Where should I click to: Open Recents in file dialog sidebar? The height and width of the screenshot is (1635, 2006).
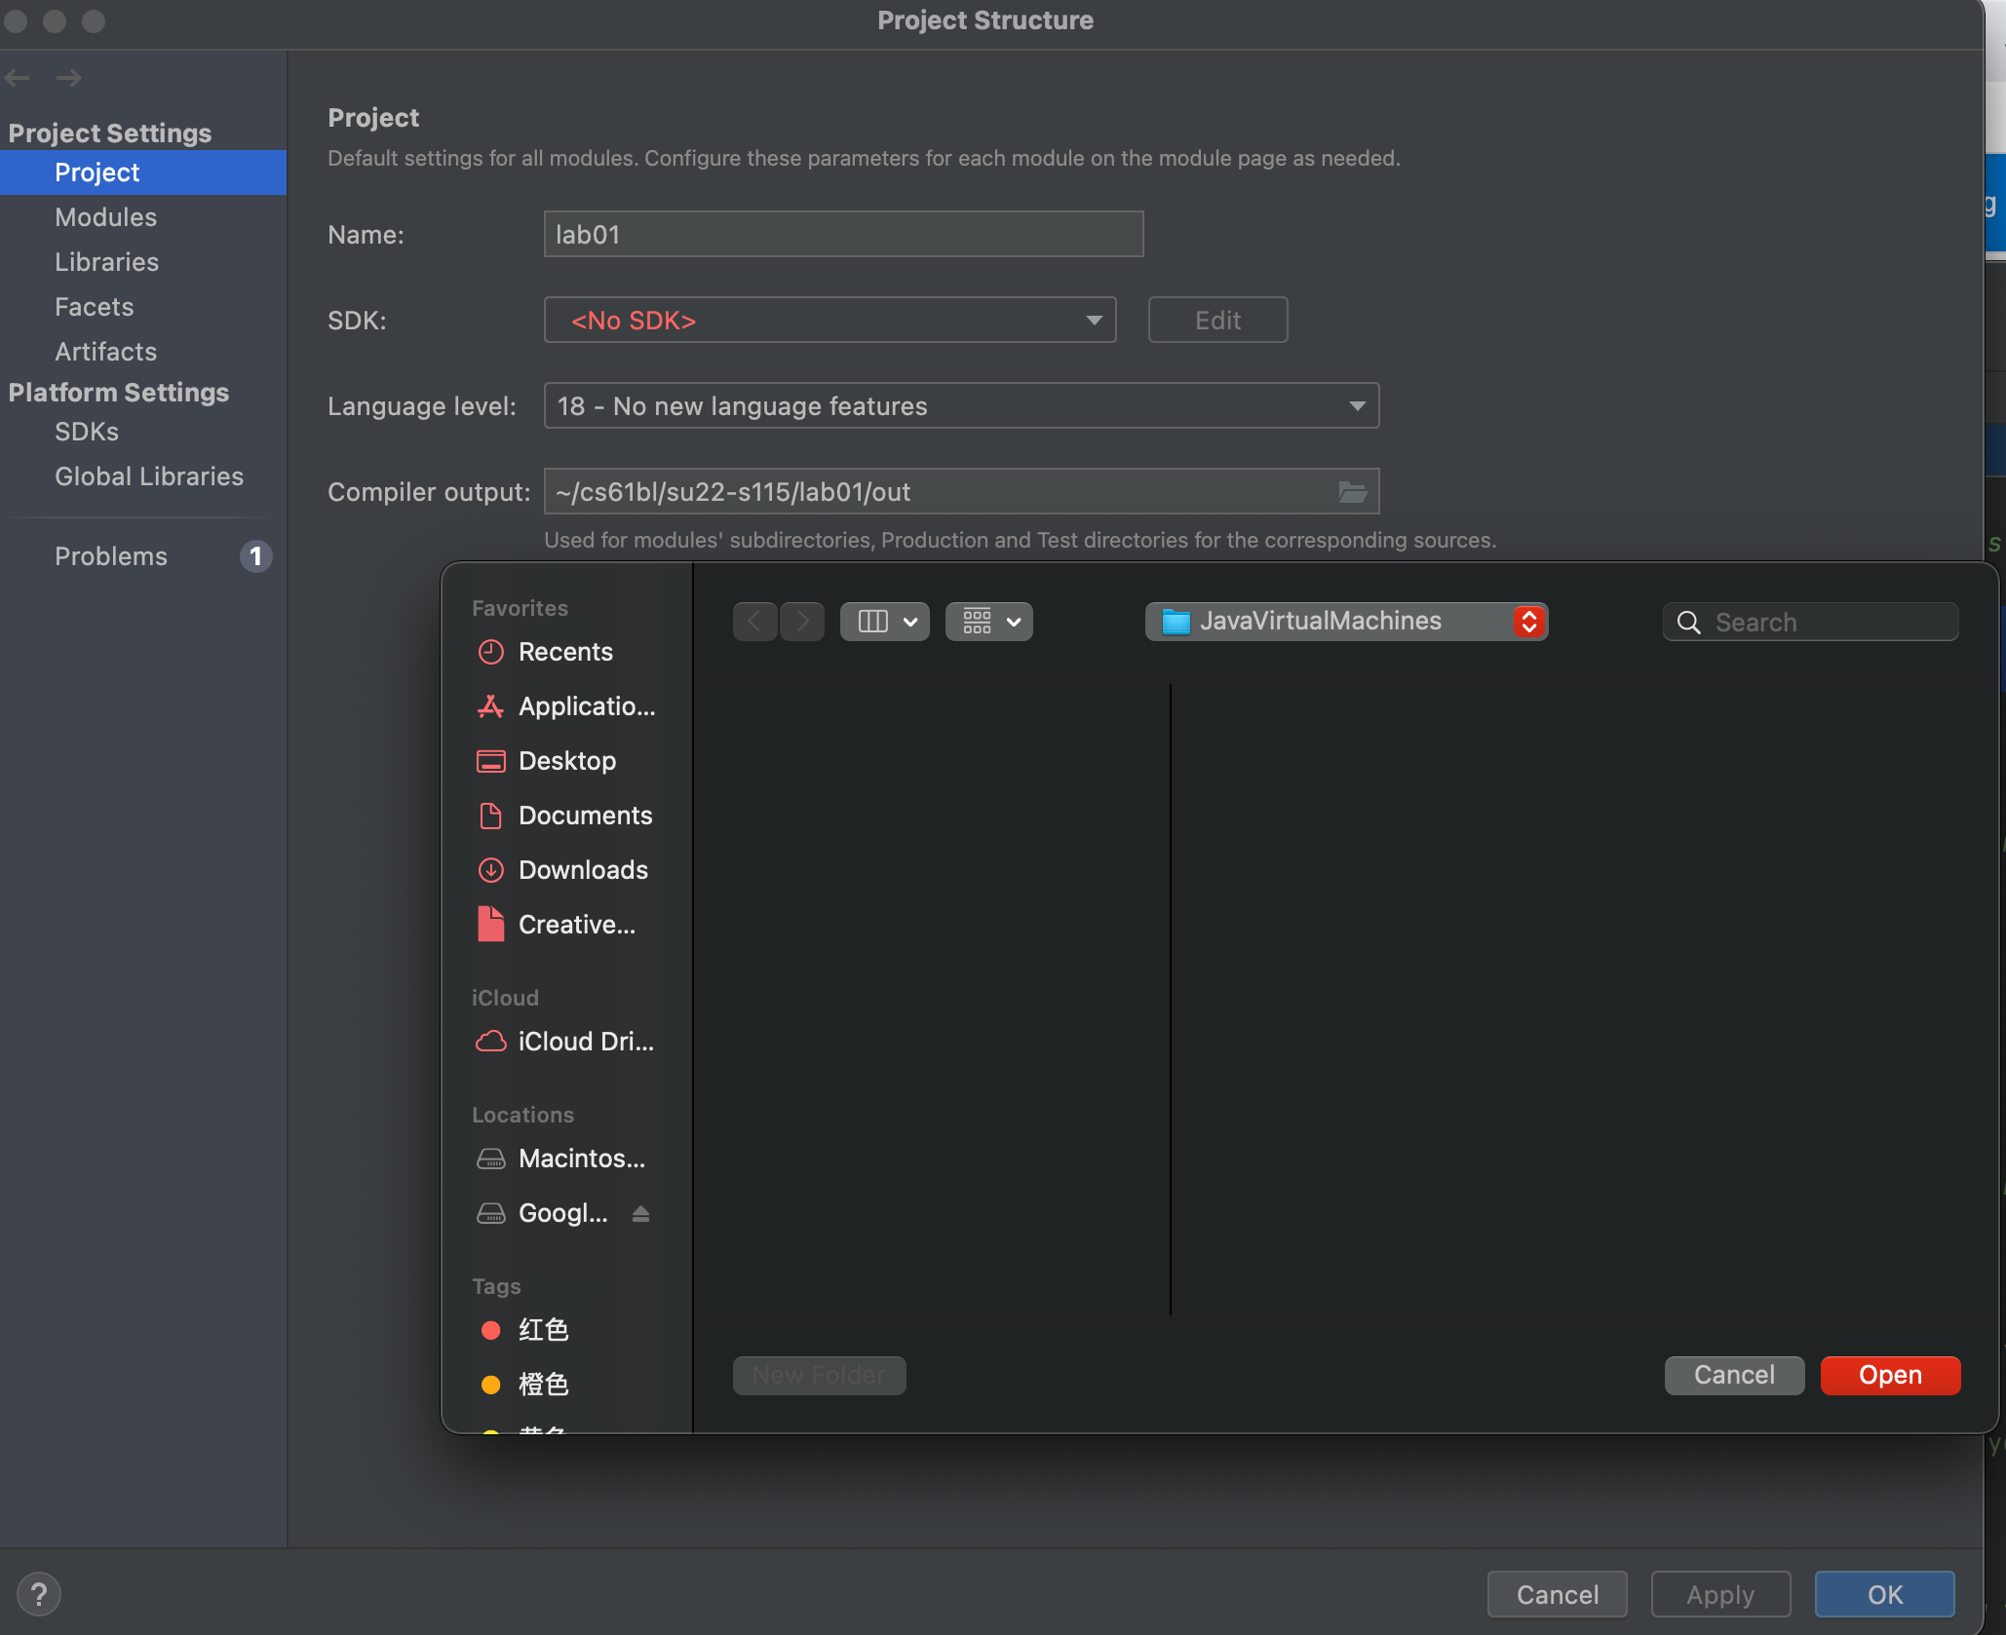pos(564,652)
